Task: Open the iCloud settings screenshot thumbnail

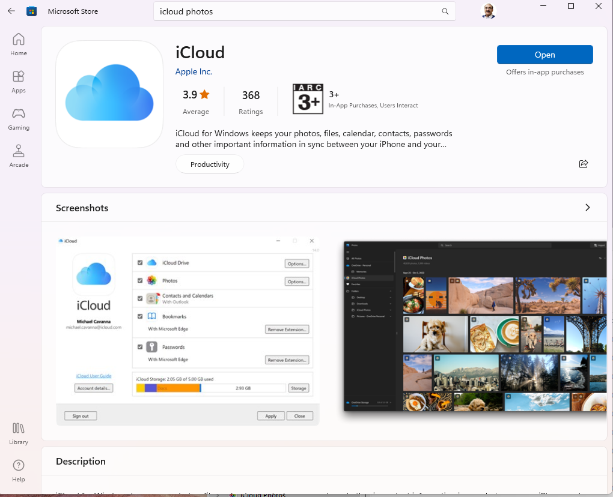Action: pos(188,330)
